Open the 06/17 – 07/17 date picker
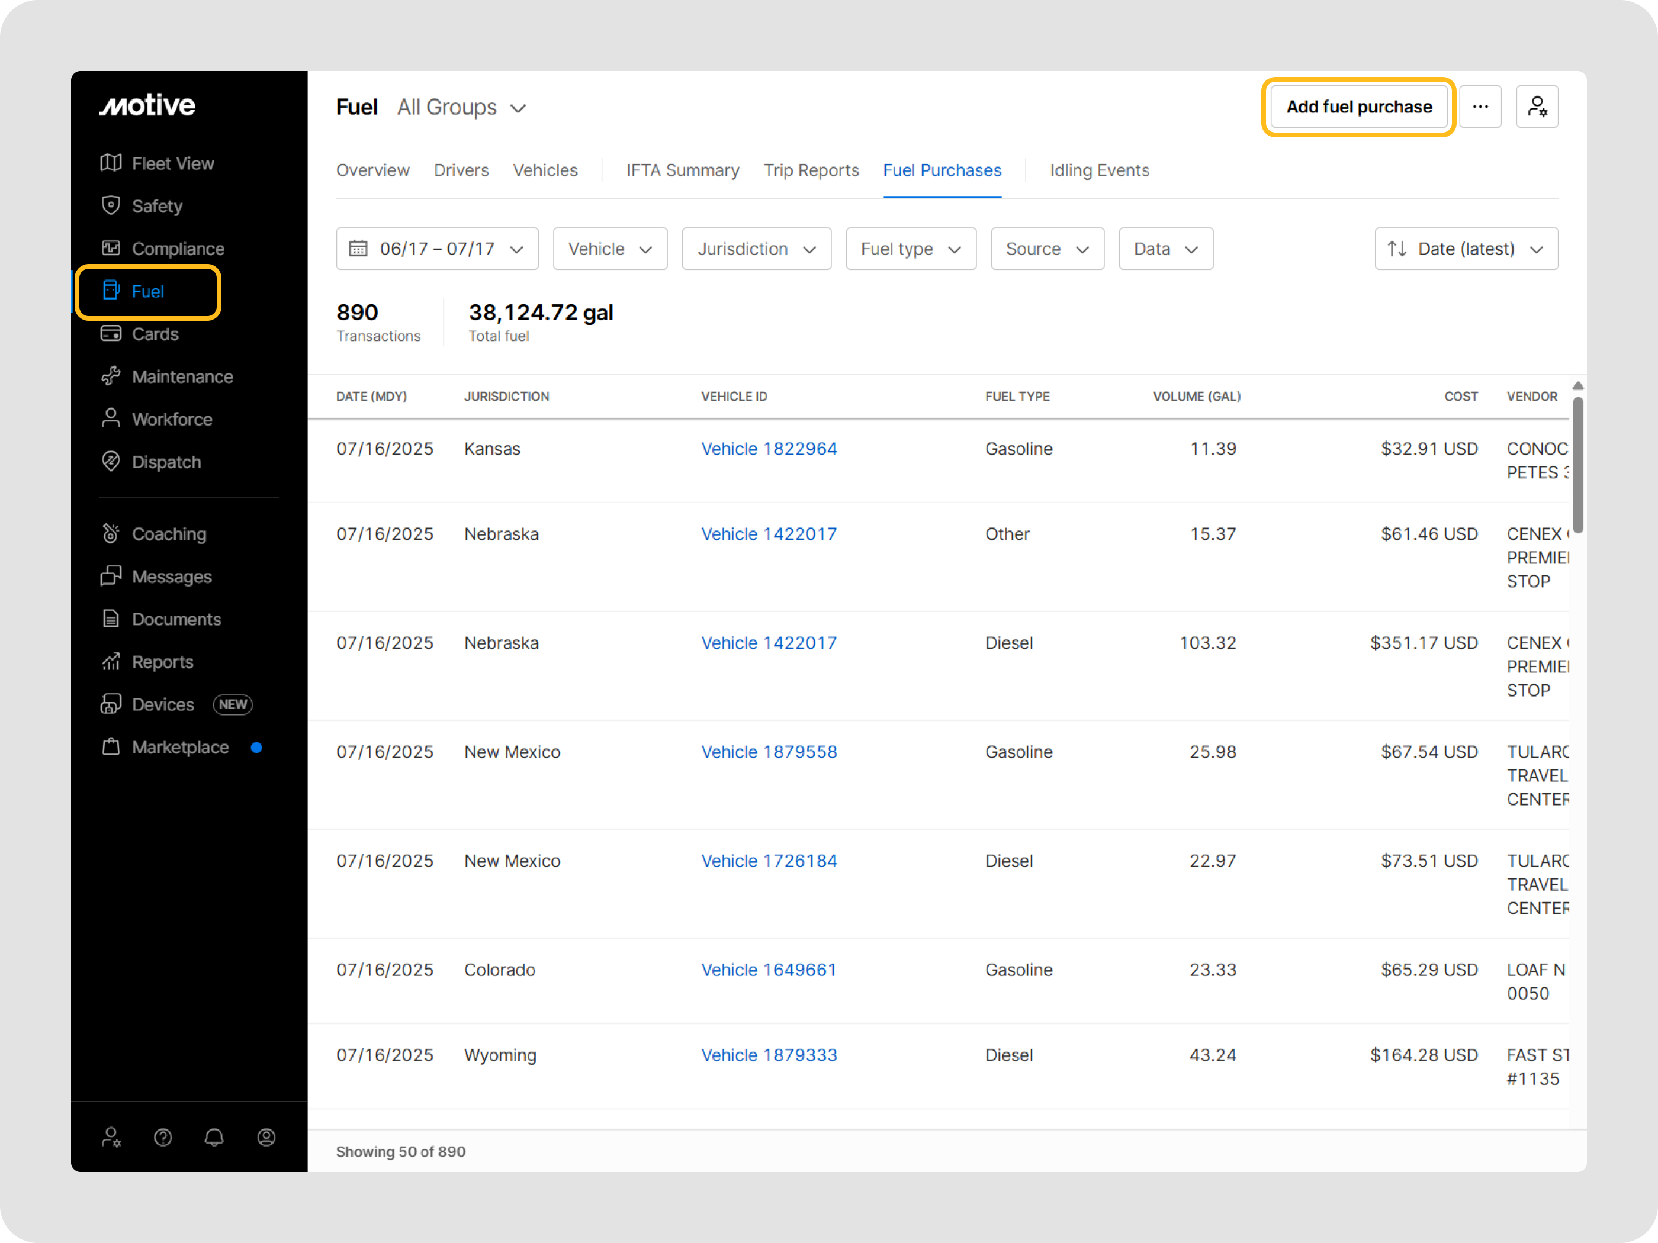1658x1243 pixels. point(437,249)
